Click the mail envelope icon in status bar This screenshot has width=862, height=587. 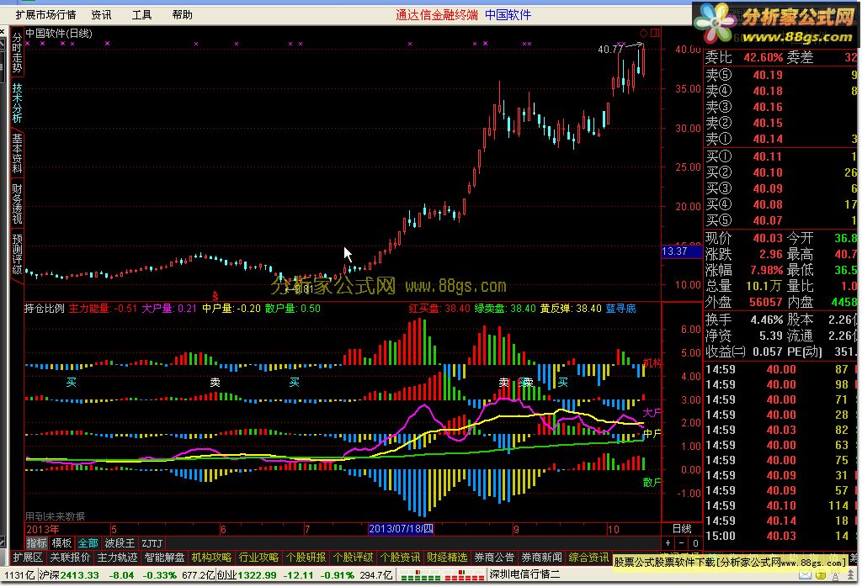[805, 575]
